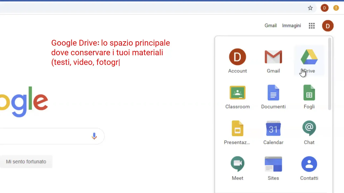Open Documenti (Google Docs)
This screenshot has height=193, width=344.
point(273,97)
